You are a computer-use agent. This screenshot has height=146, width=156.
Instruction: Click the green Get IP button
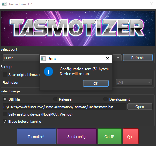tap(109, 136)
